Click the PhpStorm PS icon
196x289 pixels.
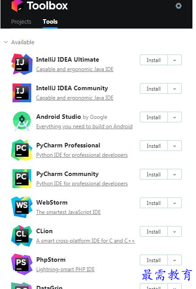pos(22,264)
